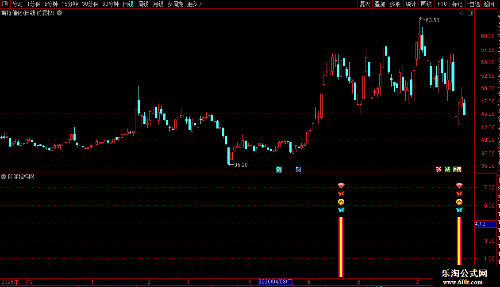This screenshot has width=500, height=287.
Task: Click the right magenta-yellow signal bar
Action: 459,241
